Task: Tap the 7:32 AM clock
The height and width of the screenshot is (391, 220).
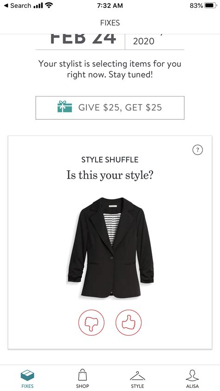Action: pyautogui.click(x=110, y=6)
